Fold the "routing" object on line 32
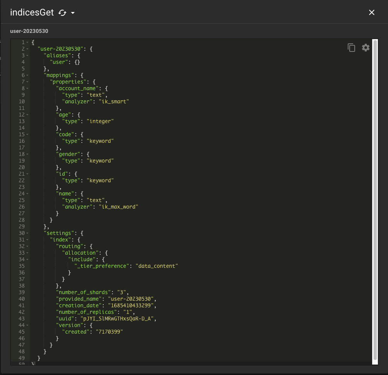Image resolution: width=388 pixels, height=375 pixels. 27,247
